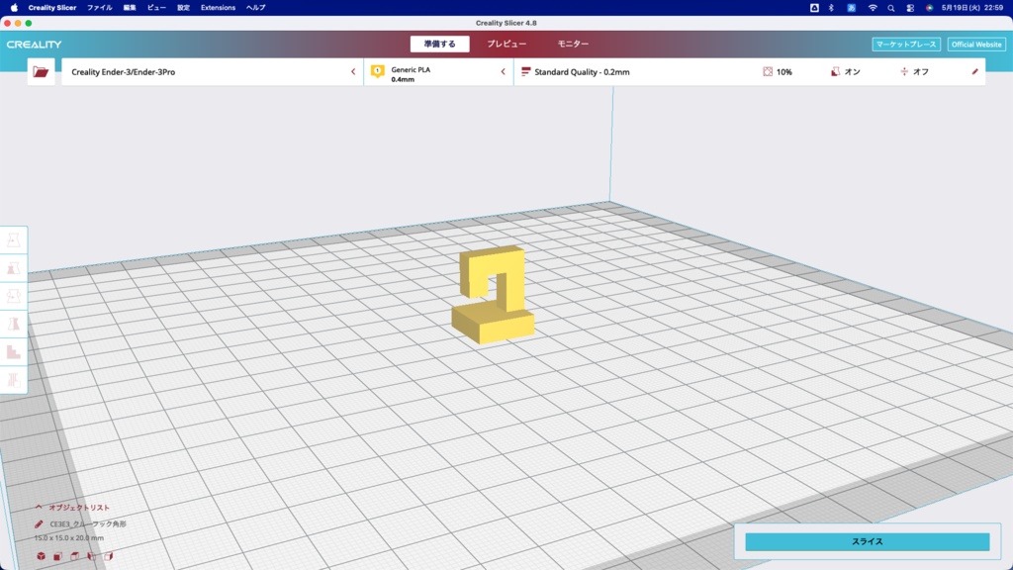Viewport: 1013px width, 570px height.
Task: Click the Standard Quality profile icon
Action: 525,71
